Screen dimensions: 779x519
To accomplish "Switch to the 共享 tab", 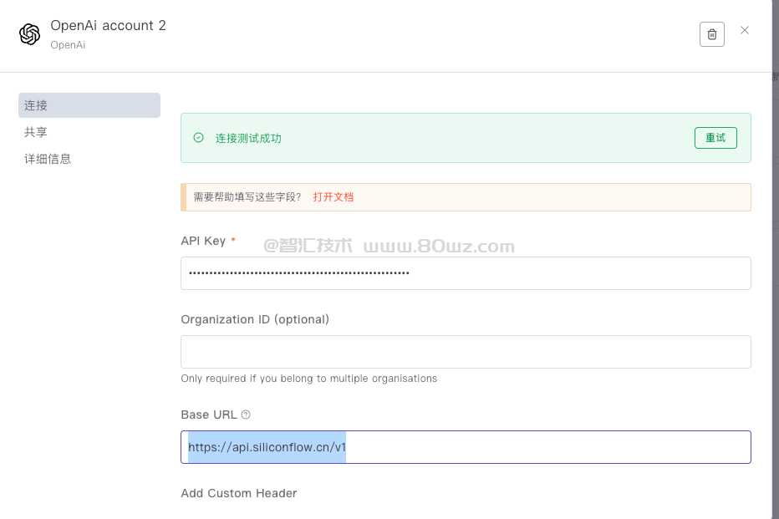I will (36, 132).
